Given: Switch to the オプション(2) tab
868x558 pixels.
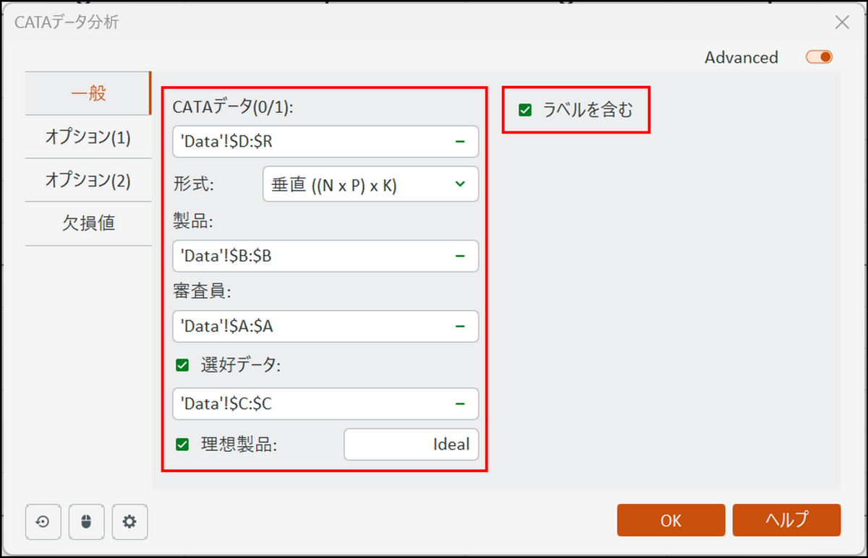Looking at the screenshot, I should tap(88, 180).
